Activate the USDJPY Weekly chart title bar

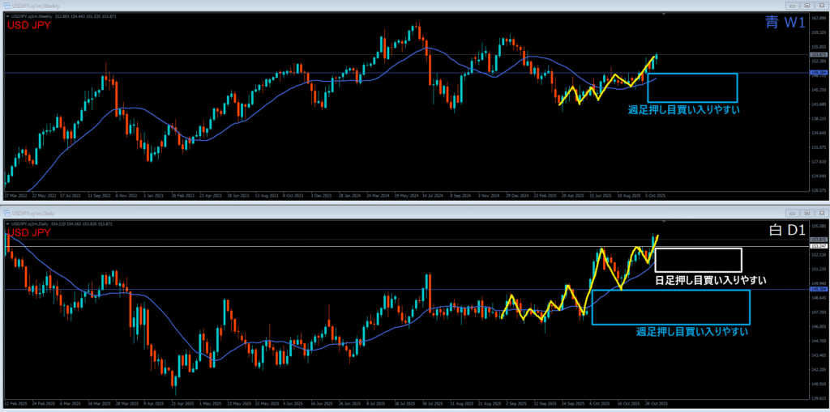pos(324,5)
